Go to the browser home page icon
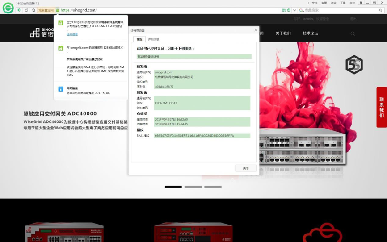 [x=34, y=10]
